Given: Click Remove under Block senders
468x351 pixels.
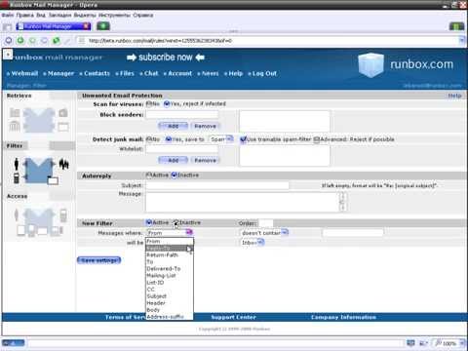Looking at the screenshot, I should coord(205,126).
